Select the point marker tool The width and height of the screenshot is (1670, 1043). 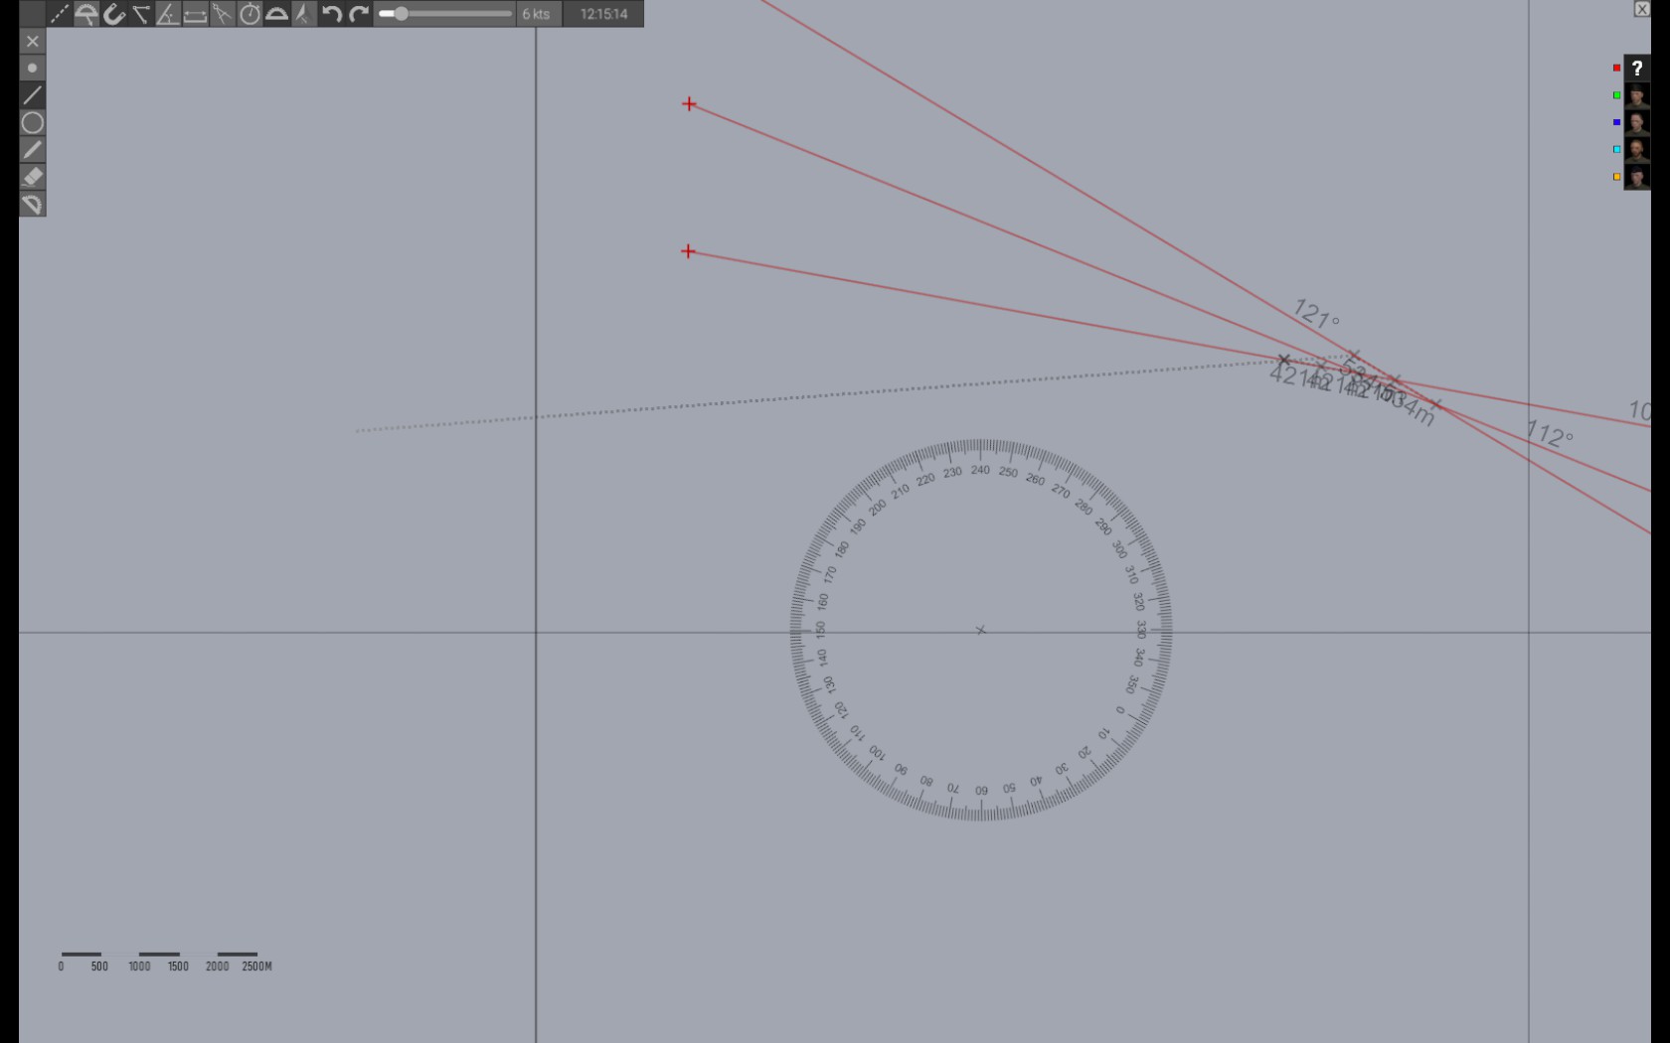click(x=33, y=68)
